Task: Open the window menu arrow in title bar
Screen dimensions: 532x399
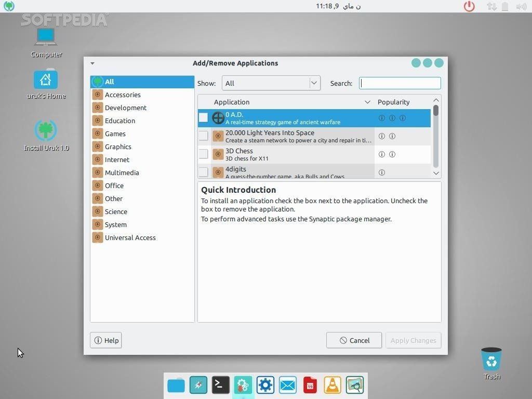Action: [92, 63]
